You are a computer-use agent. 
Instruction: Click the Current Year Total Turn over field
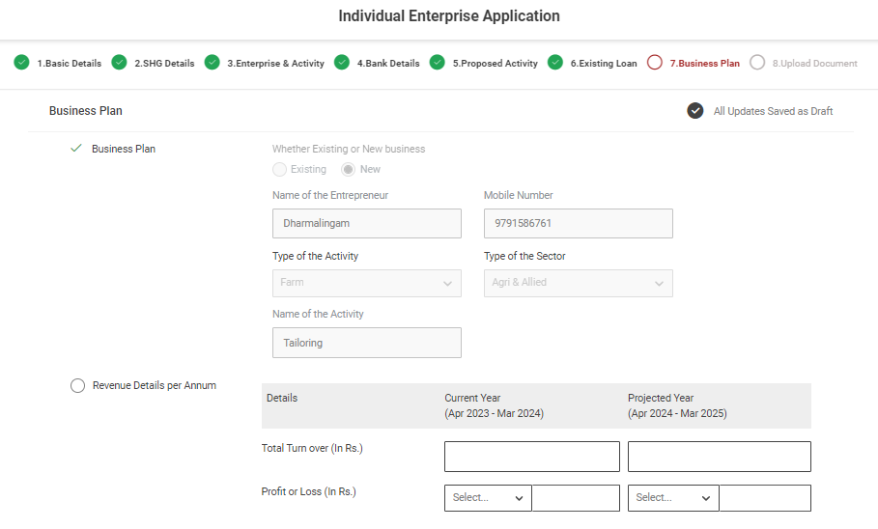[x=531, y=457]
